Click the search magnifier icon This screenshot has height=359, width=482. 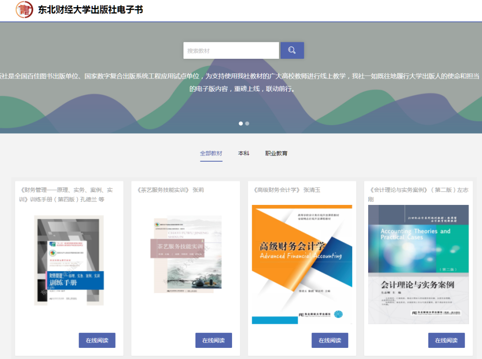pyautogui.click(x=292, y=50)
